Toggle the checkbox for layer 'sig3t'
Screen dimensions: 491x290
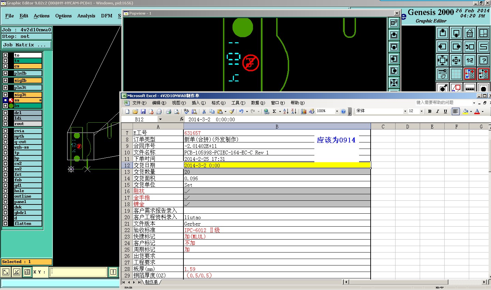[x=5, y=95]
